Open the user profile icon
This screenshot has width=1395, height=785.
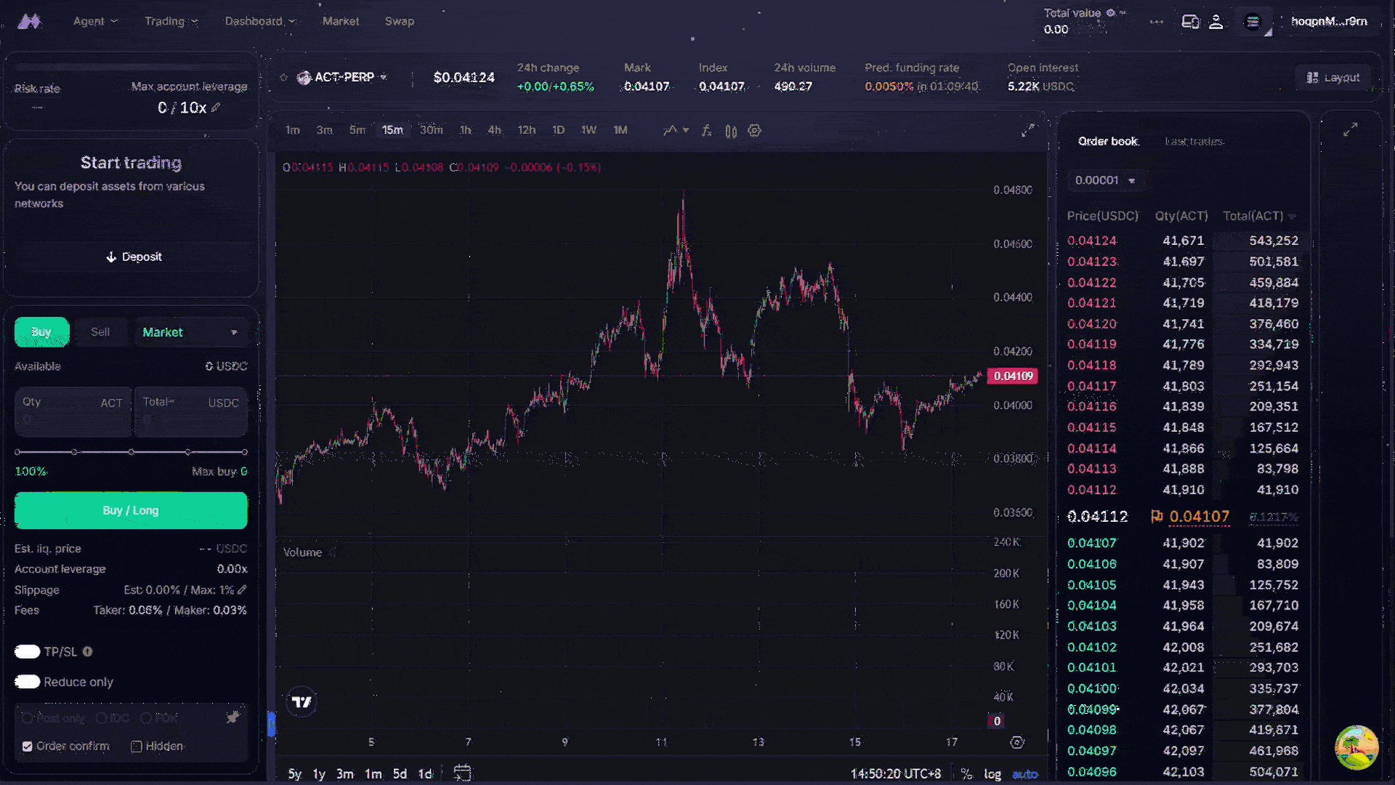coord(1216,22)
